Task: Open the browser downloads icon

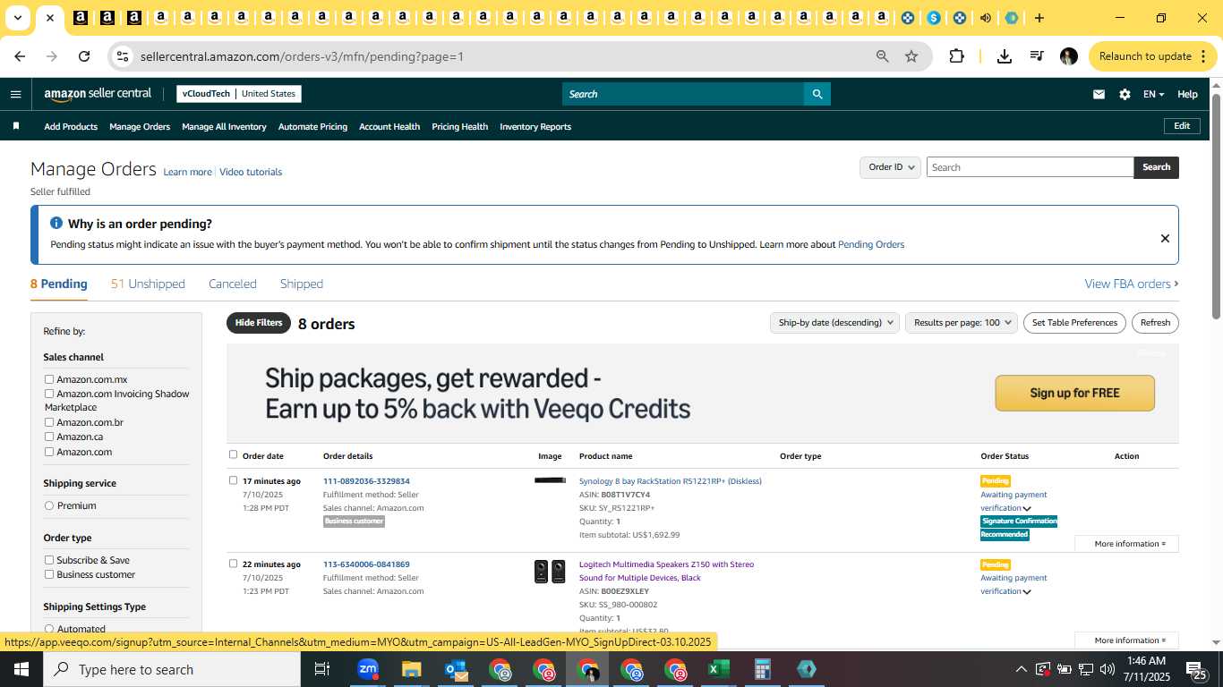Action: pos(1005,56)
